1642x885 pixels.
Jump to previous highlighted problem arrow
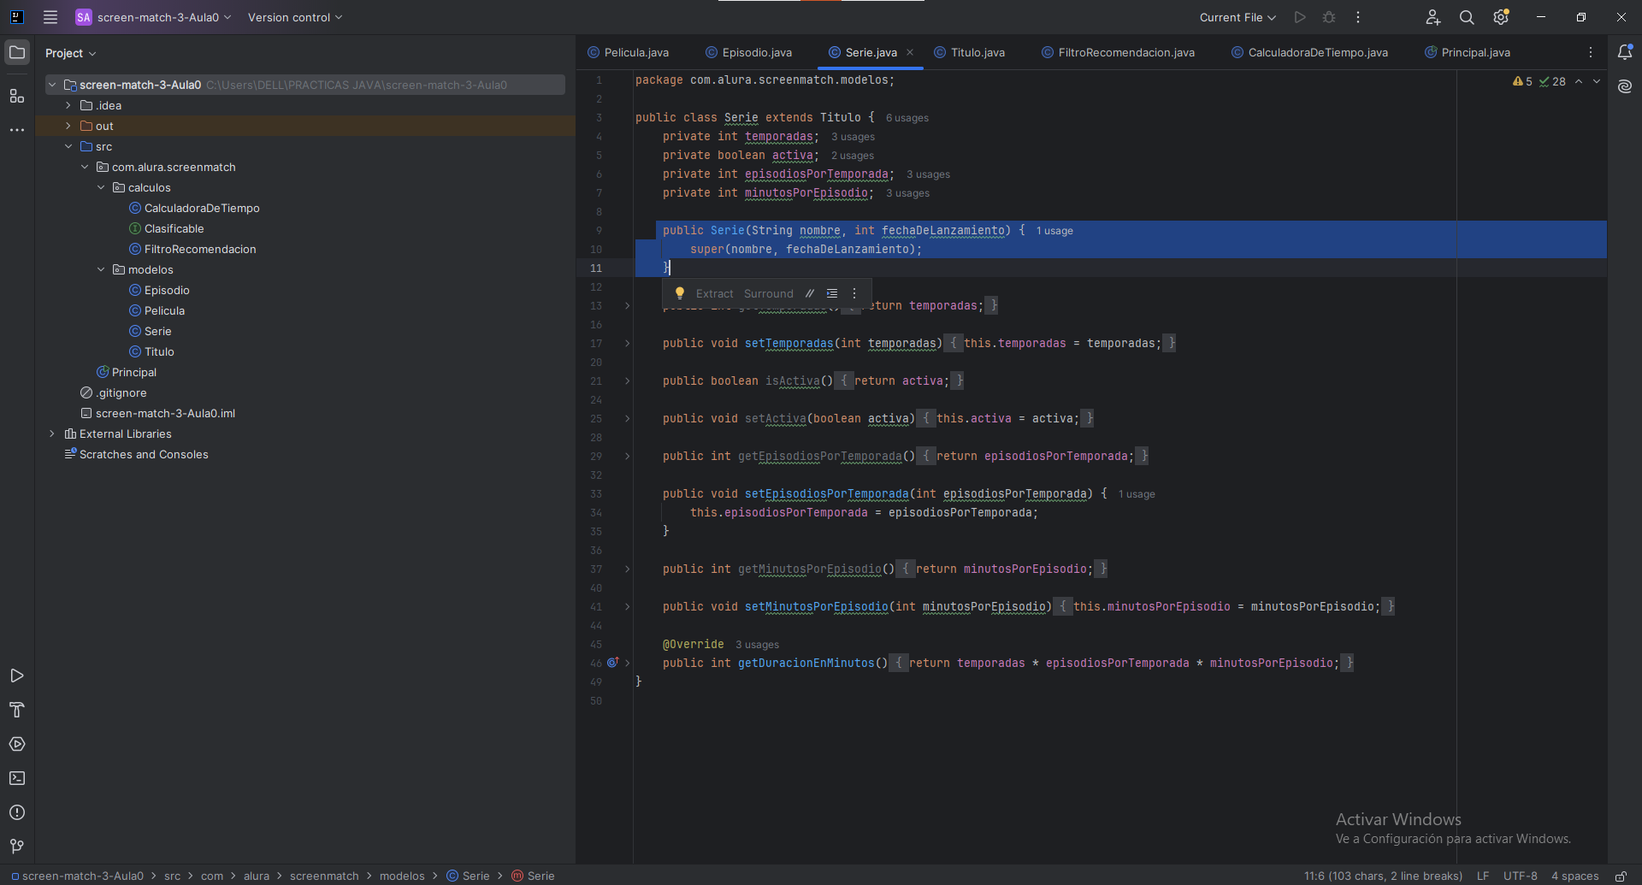(1579, 81)
